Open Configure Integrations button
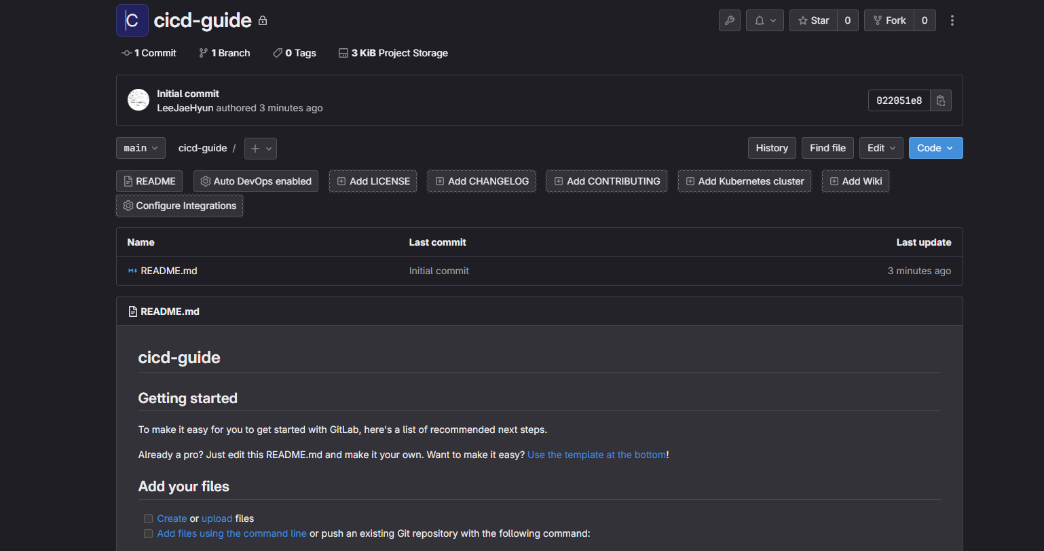The height and width of the screenshot is (551, 1044). (180, 206)
